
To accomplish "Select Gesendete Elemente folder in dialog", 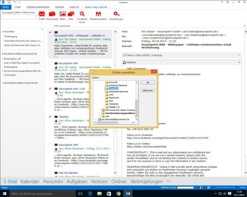I will click(x=117, y=92).
